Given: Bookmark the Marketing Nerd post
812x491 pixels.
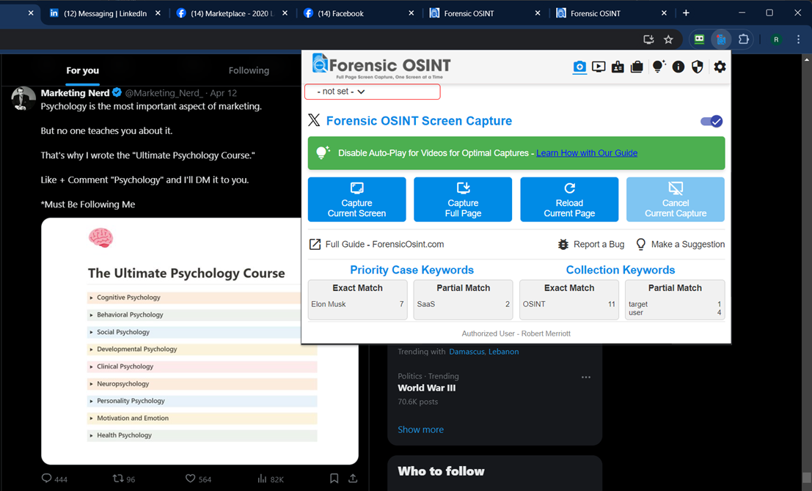Looking at the screenshot, I should click(334, 479).
